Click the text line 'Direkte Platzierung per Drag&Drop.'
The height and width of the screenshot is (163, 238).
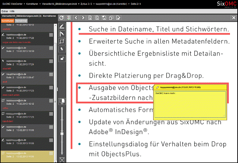[146, 76]
